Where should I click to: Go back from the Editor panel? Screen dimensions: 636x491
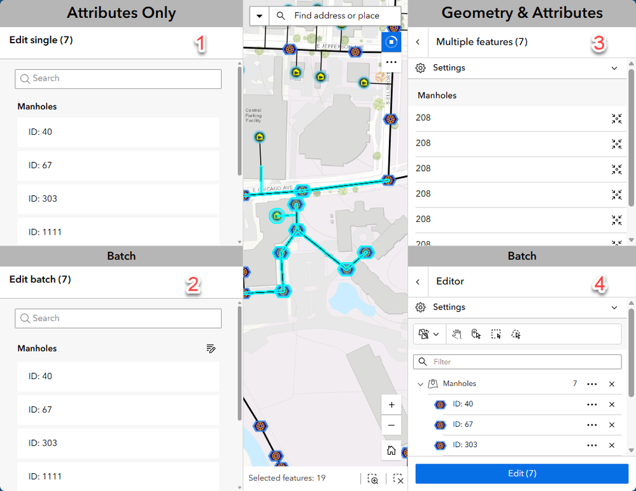click(x=418, y=282)
